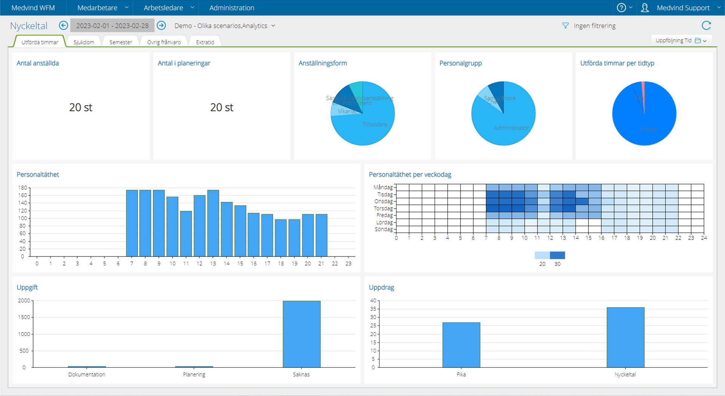This screenshot has height=396, width=725.
Task: Click the Uppgift chart heading
Action: (x=27, y=287)
